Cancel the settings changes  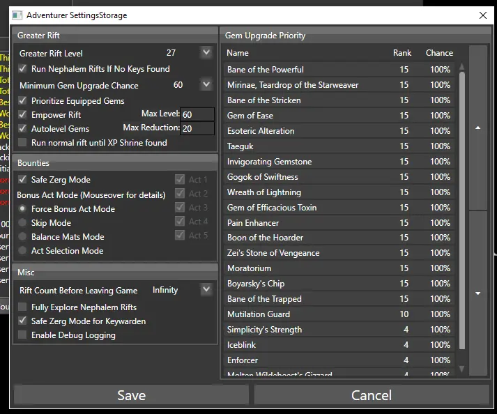coord(372,395)
